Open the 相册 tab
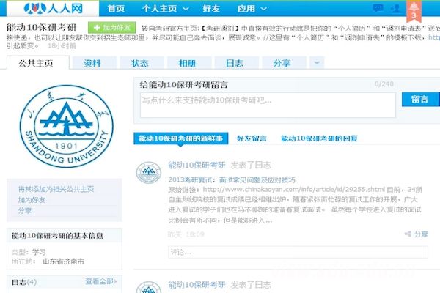Image resolution: width=440 pixels, height=293 pixels. [x=187, y=64]
